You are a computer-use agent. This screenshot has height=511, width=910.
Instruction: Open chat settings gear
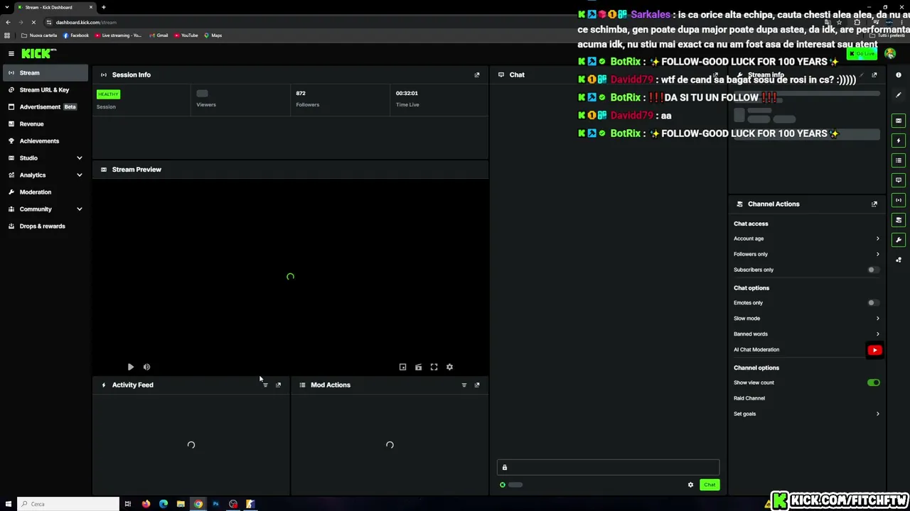click(x=690, y=485)
